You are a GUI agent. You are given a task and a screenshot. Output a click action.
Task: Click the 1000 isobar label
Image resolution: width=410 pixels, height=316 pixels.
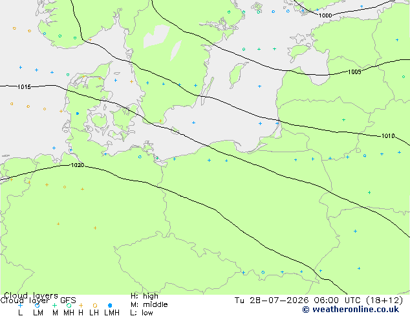[x=325, y=15]
